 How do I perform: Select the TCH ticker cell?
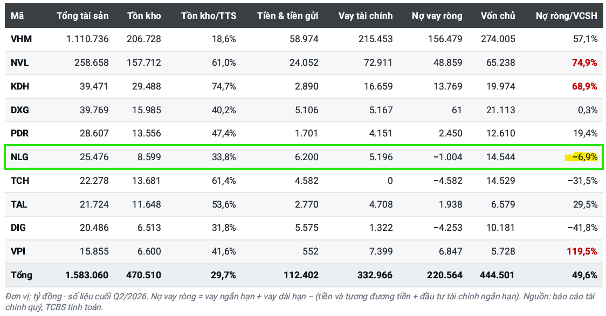(20, 181)
